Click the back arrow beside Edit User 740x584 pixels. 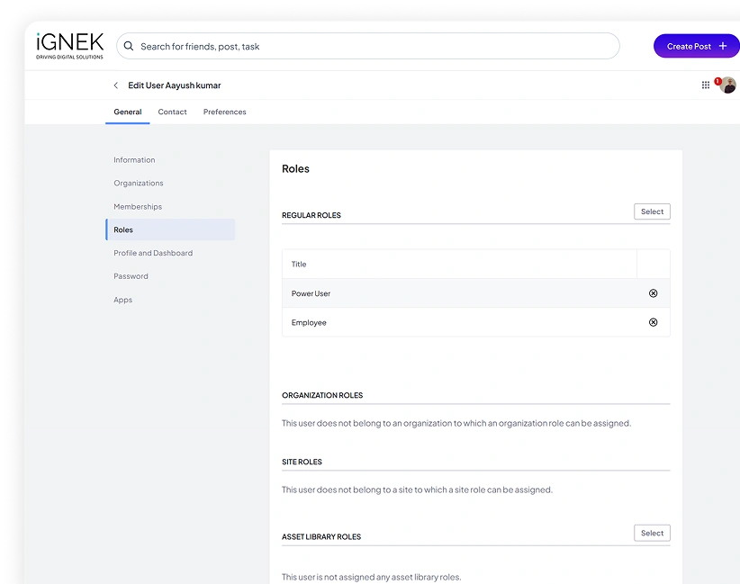click(115, 85)
